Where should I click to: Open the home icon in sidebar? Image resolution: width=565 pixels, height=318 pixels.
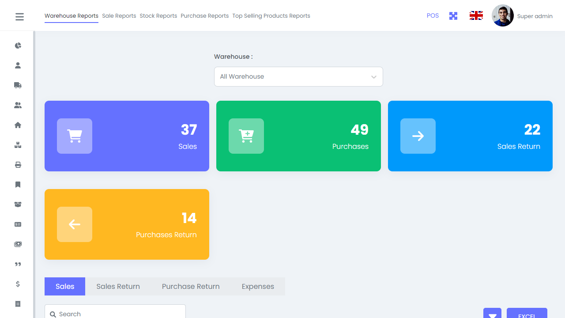(18, 125)
